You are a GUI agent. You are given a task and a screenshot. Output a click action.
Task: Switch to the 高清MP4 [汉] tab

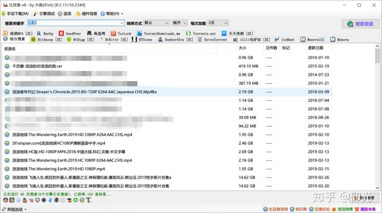(x=18, y=34)
